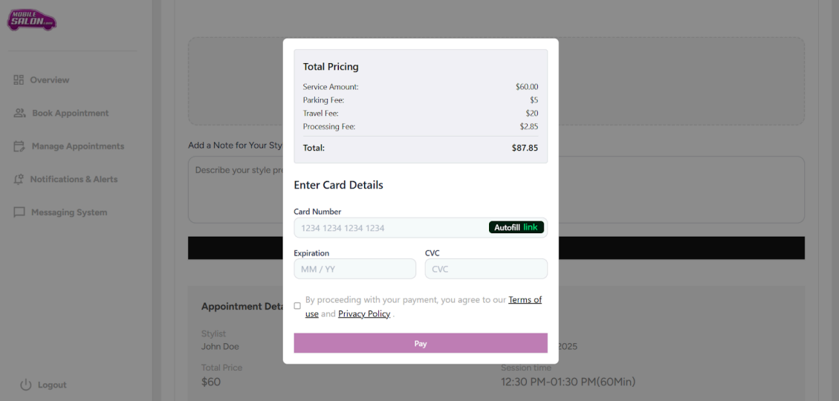Click the Manage Appointments calendar icon
The width and height of the screenshot is (839, 401).
pyautogui.click(x=19, y=146)
